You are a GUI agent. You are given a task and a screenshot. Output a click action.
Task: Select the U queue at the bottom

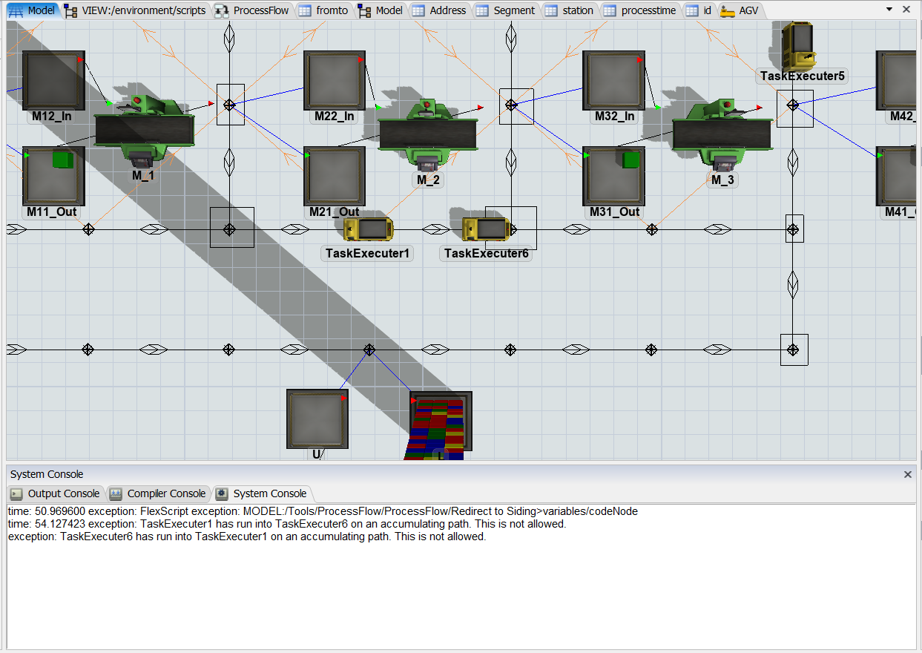click(x=317, y=419)
